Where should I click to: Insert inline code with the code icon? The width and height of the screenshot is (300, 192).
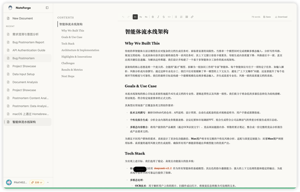click(x=169, y=17)
